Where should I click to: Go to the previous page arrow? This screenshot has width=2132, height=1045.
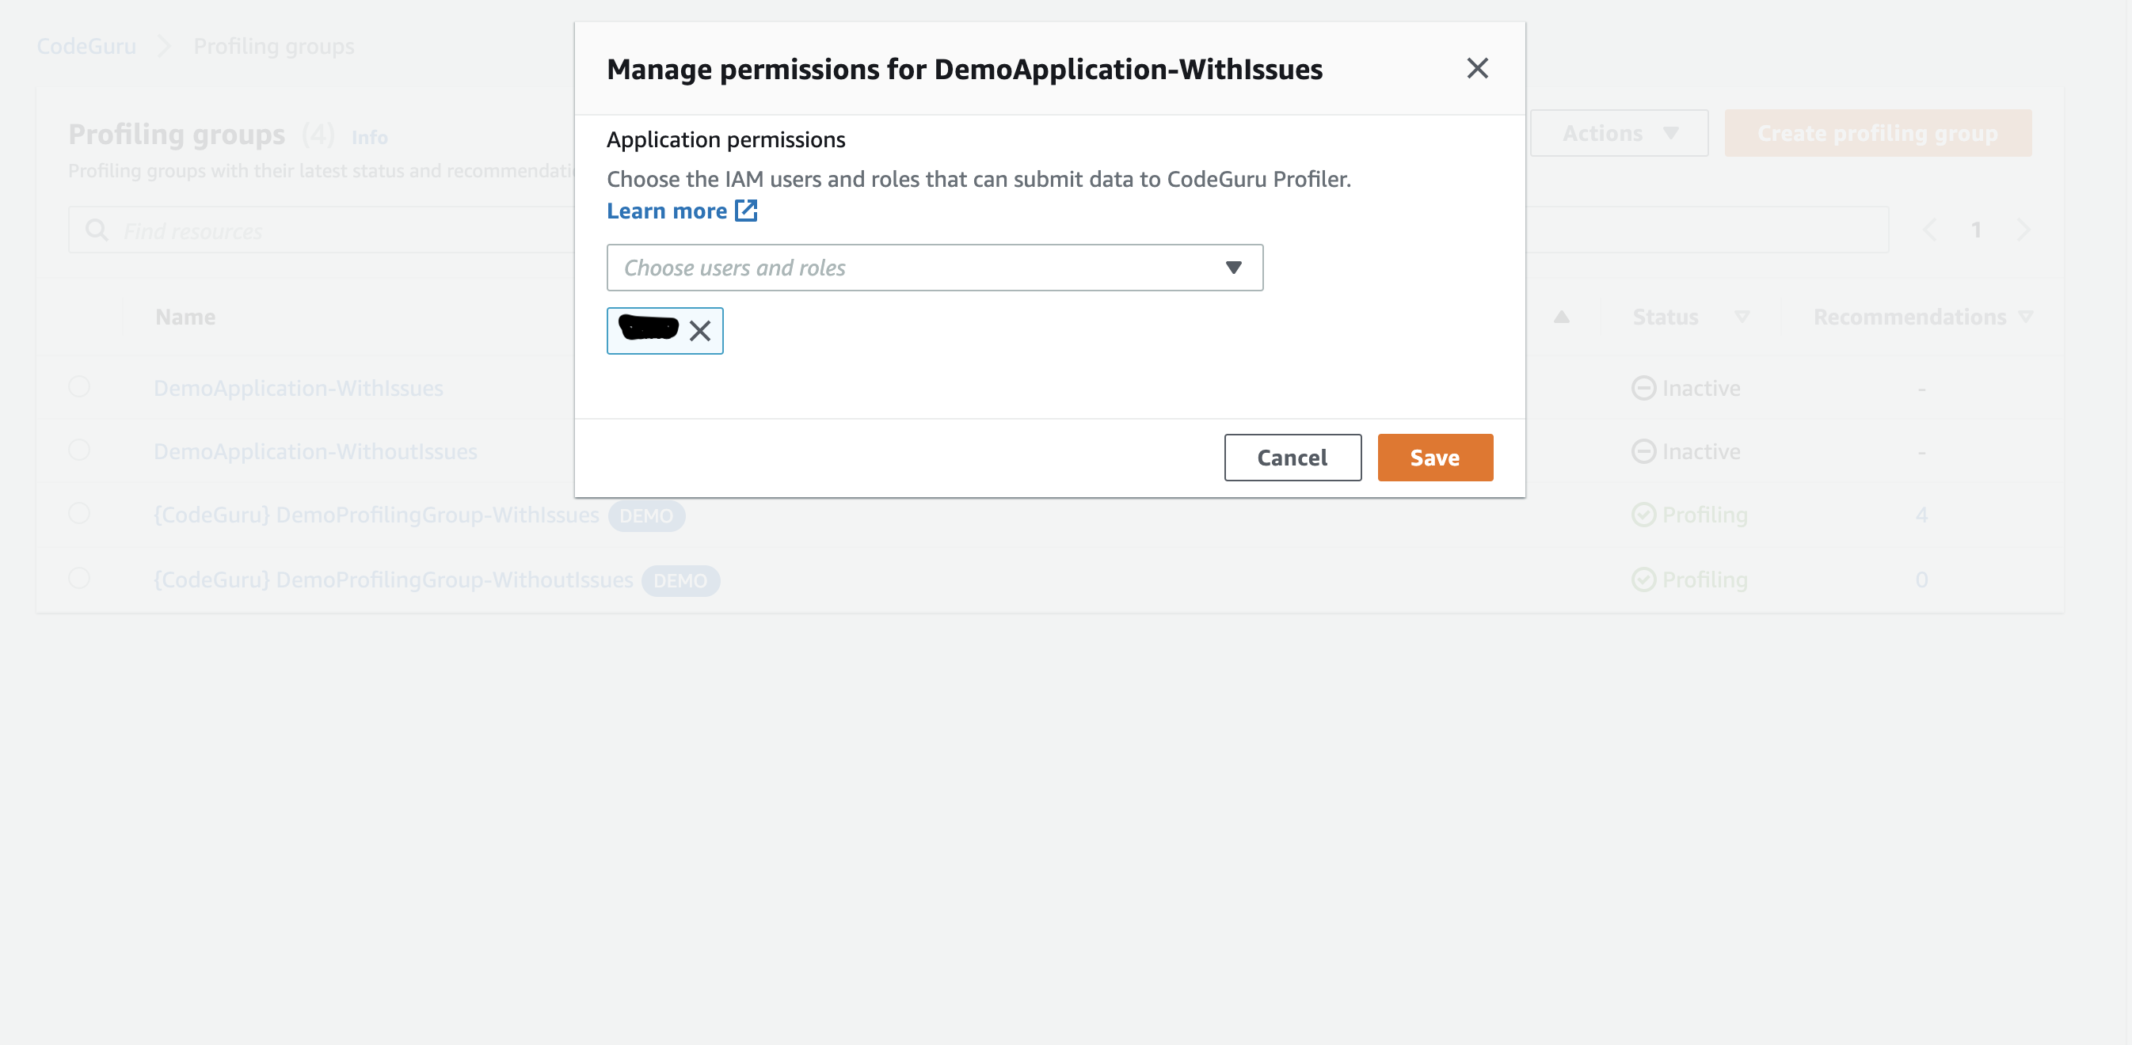(x=1928, y=230)
